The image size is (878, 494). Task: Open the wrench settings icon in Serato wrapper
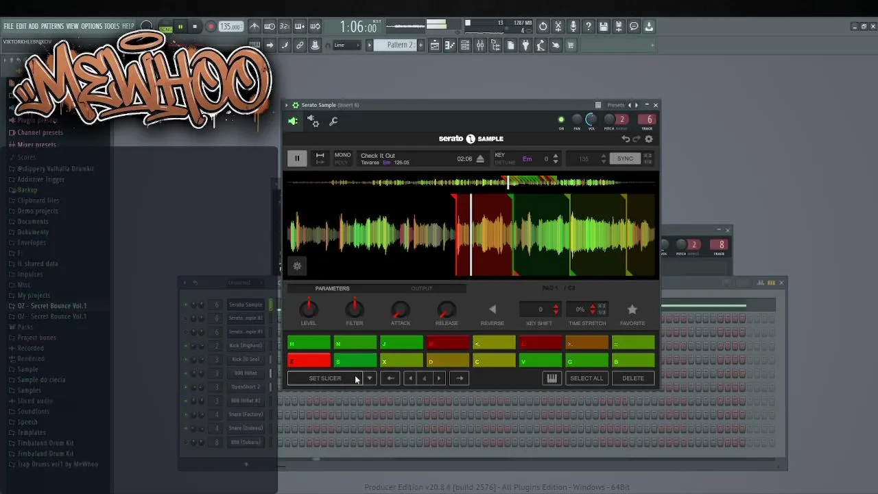tap(333, 121)
